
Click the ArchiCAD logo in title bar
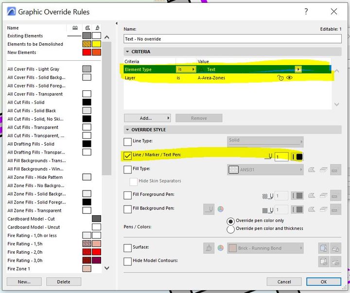point(11,12)
